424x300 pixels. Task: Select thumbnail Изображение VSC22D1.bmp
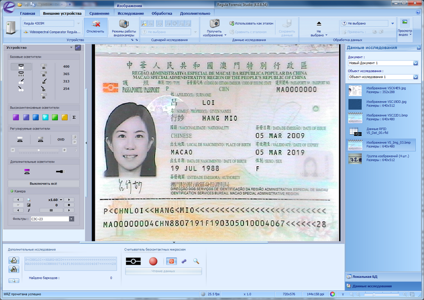(355, 117)
